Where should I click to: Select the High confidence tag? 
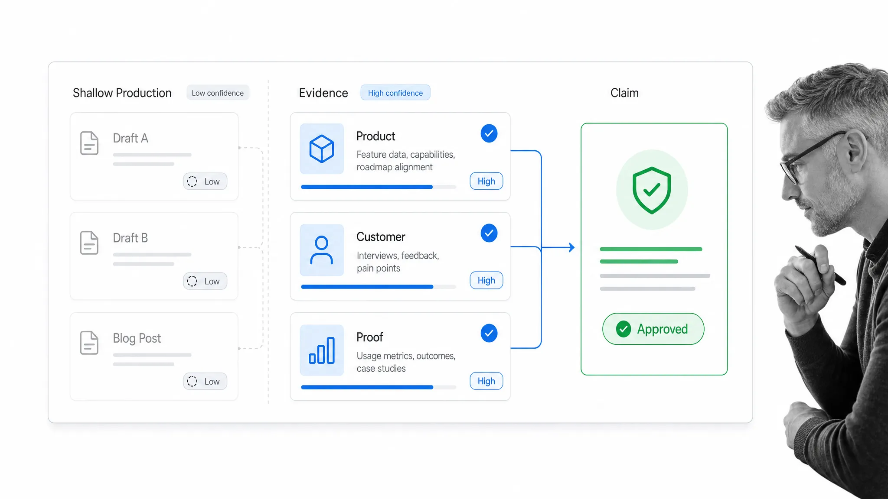(395, 93)
